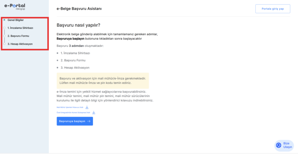The width and height of the screenshot is (298, 154).
Task: Click the headset icon in Bize Ulaşın
Action: (x=279, y=145)
